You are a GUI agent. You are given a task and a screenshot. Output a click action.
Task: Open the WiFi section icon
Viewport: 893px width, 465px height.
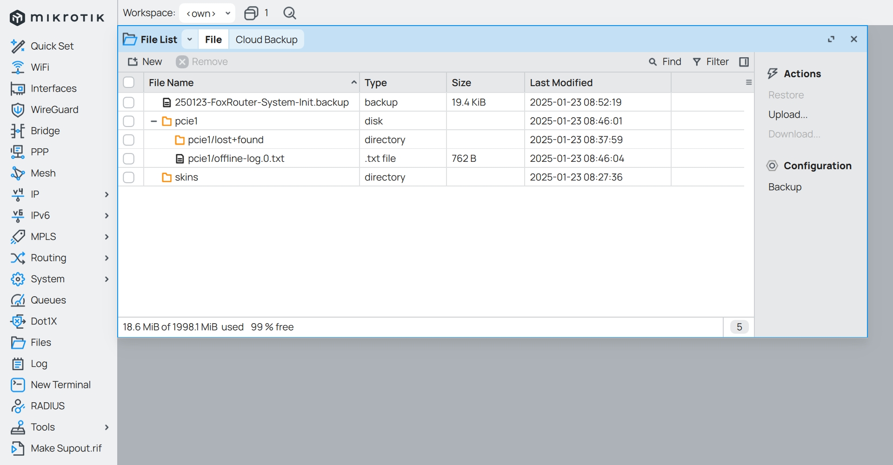(x=18, y=67)
